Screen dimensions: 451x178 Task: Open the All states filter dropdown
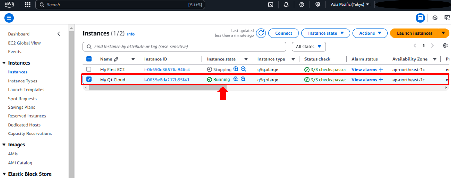coord(309,47)
